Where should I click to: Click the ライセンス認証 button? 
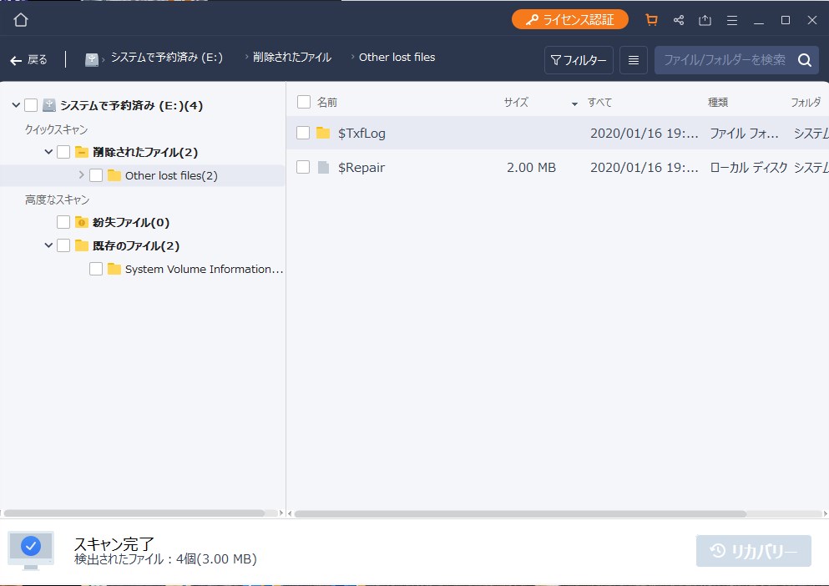click(x=570, y=19)
